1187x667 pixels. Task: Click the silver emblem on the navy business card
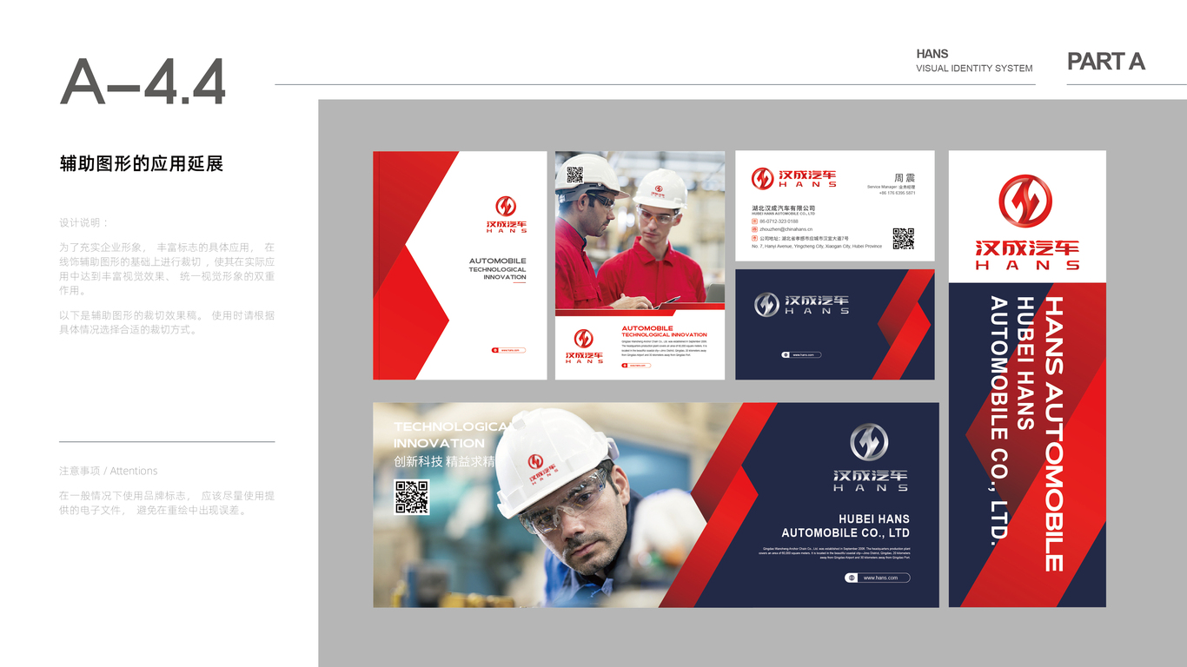(x=766, y=304)
